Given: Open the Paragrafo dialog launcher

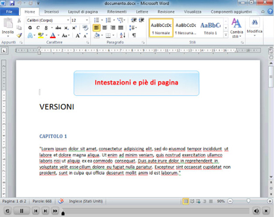Looking at the screenshot, I should point(143,42).
